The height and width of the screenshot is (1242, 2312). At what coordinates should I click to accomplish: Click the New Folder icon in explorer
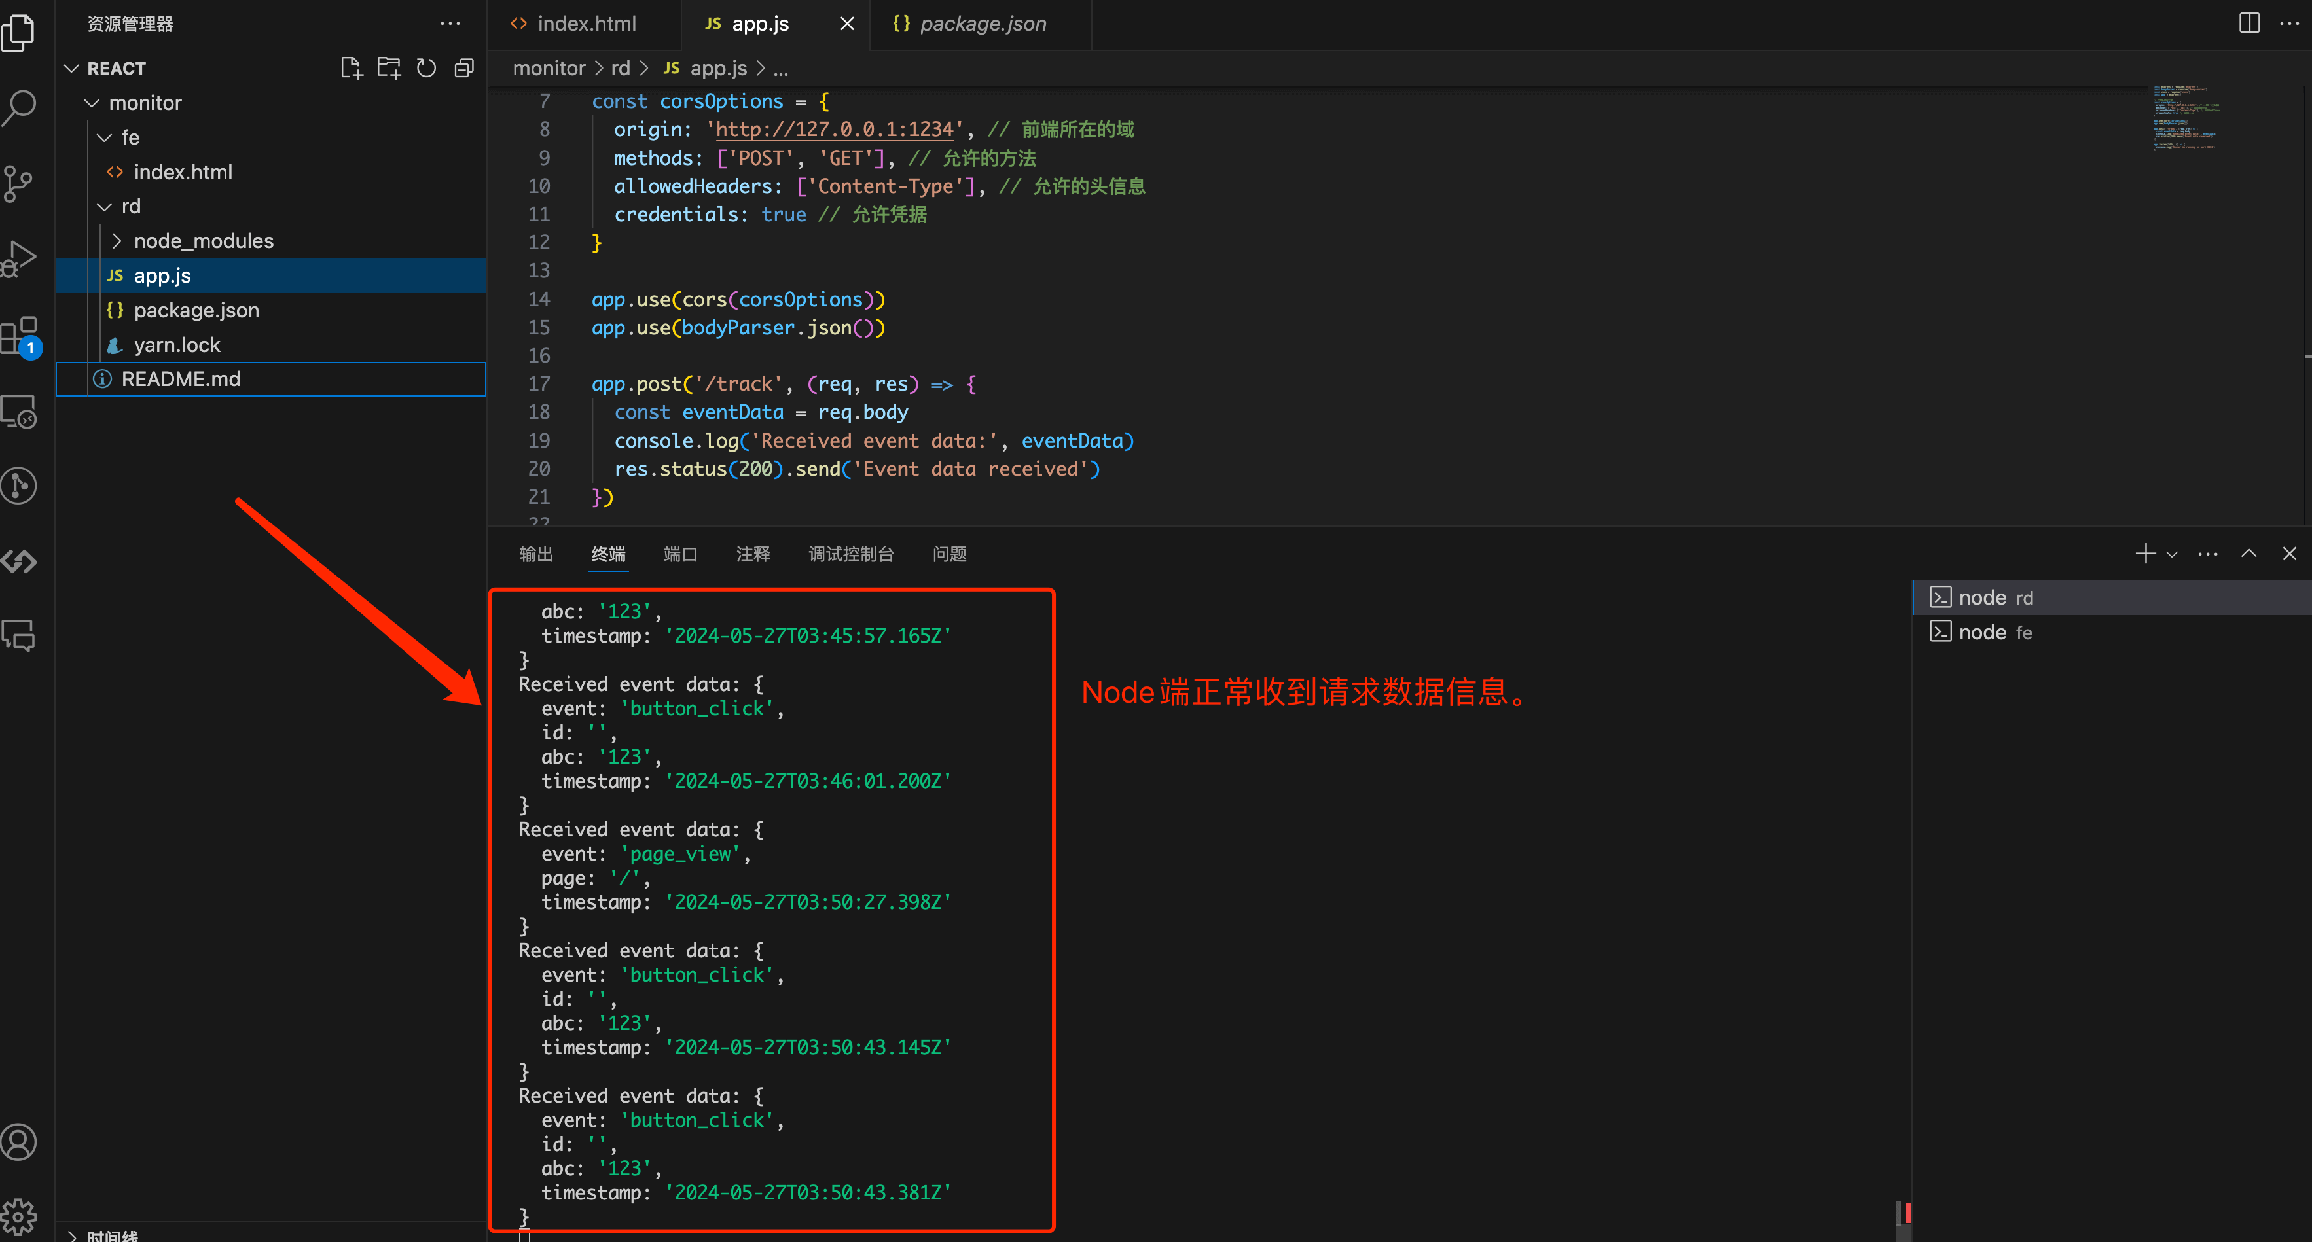click(389, 68)
